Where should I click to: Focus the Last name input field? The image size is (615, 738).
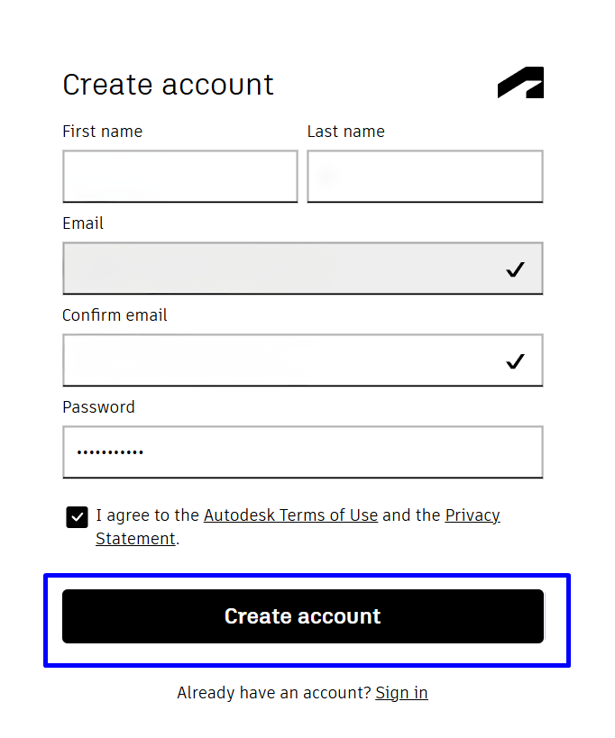[426, 177]
